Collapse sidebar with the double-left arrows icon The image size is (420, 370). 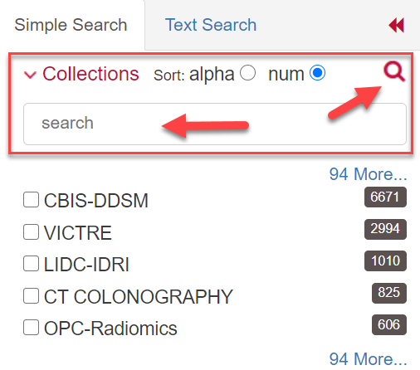(397, 25)
